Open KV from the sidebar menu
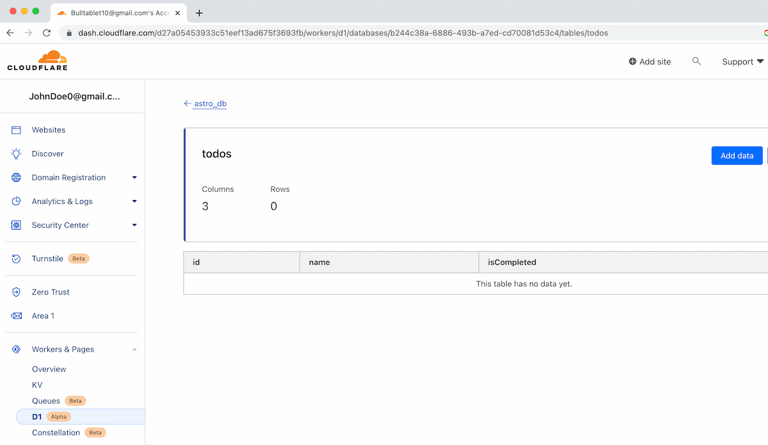Screen dimensions: 768x445 pos(37,385)
